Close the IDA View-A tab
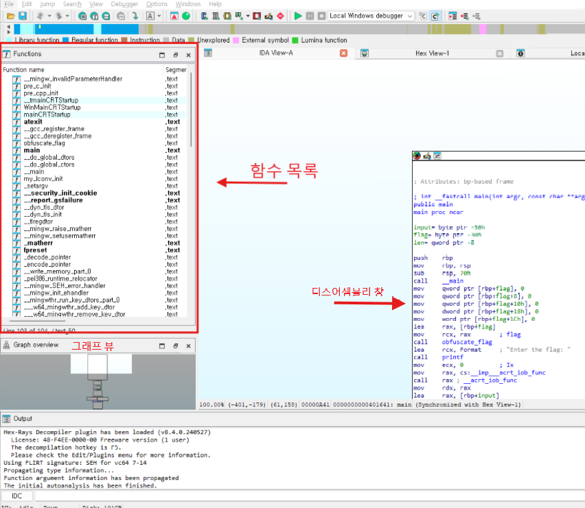This screenshot has height=508, width=585. tap(344, 53)
